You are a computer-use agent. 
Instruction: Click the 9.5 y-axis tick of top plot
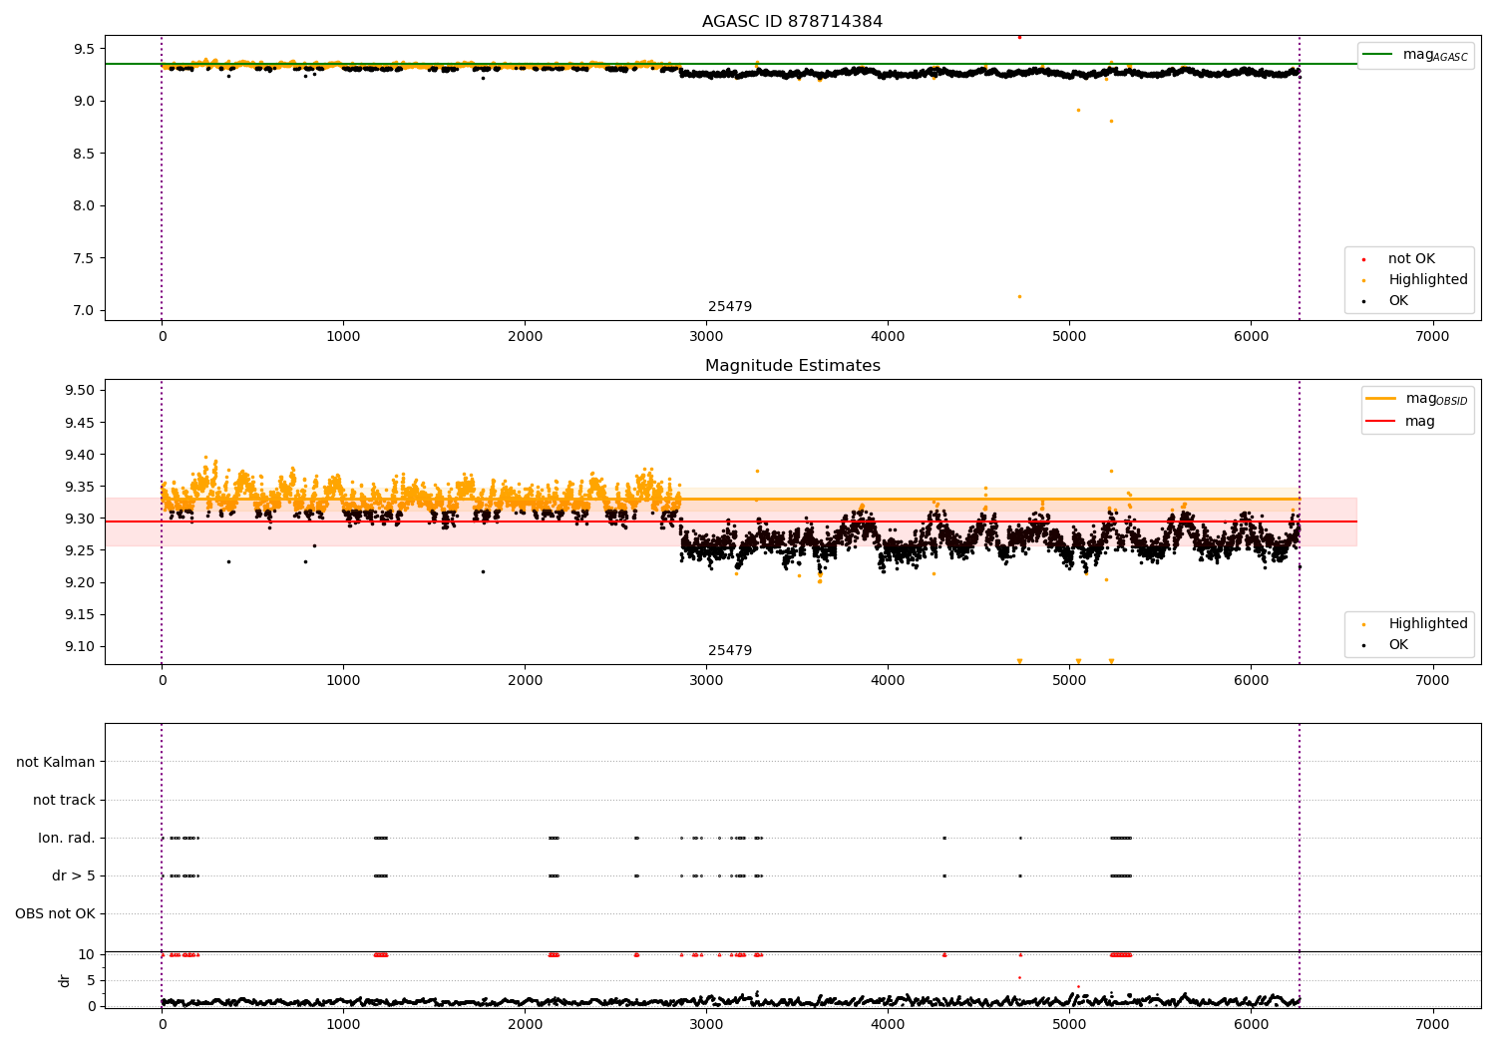pos(84,49)
